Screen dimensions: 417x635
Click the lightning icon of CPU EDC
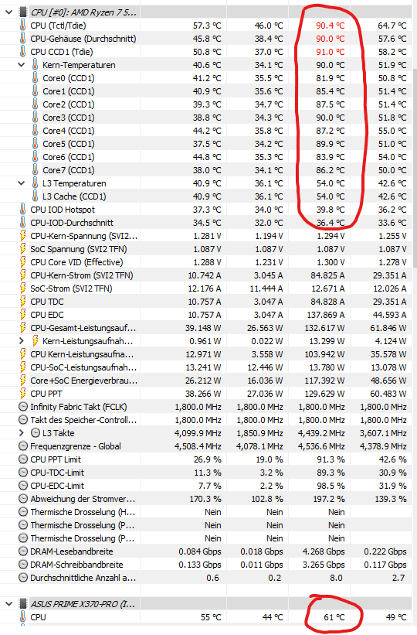pyautogui.click(x=23, y=315)
